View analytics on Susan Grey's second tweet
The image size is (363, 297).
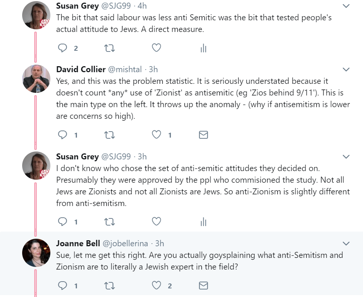pos(203,222)
